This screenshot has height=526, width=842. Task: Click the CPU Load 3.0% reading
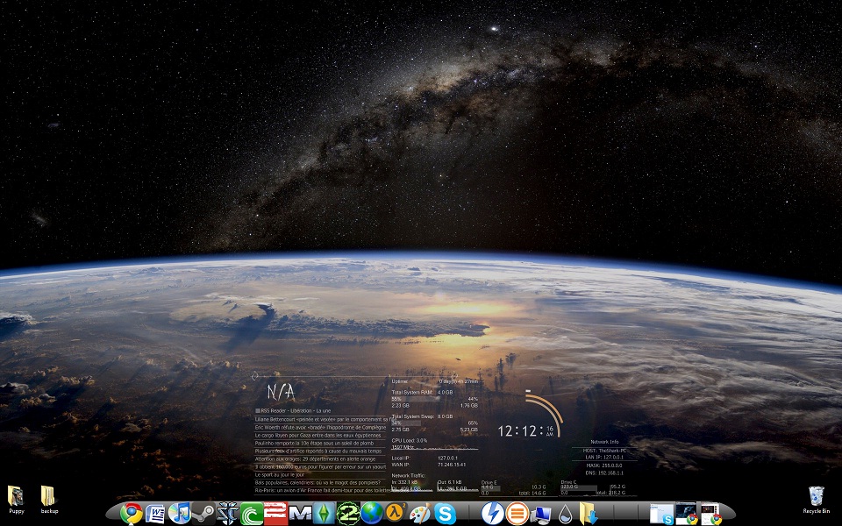point(410,441)
